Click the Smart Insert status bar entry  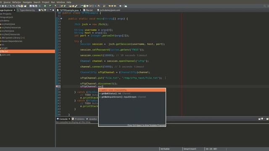[x=190, y=149]
